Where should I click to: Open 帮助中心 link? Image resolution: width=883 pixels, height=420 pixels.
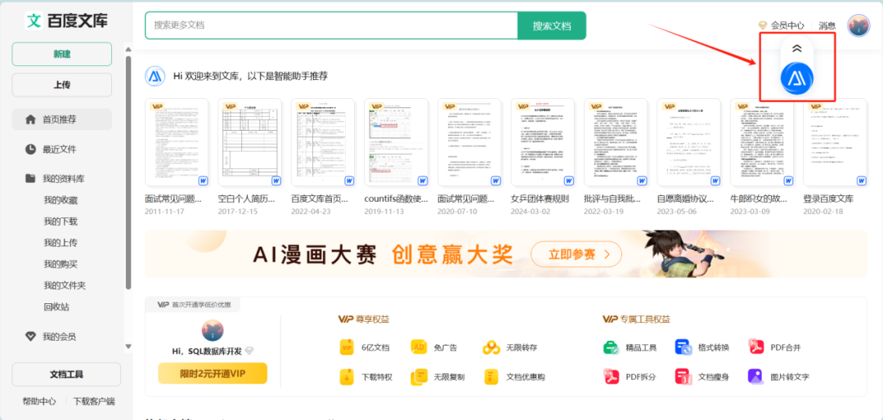click(x=39, y=401)
